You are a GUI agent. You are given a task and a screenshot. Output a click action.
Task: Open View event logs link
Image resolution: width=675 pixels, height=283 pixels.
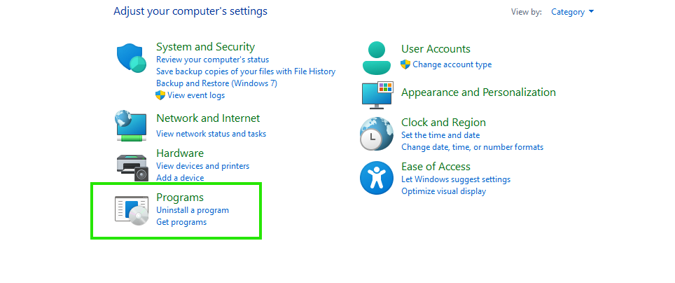tap(196, 95)
